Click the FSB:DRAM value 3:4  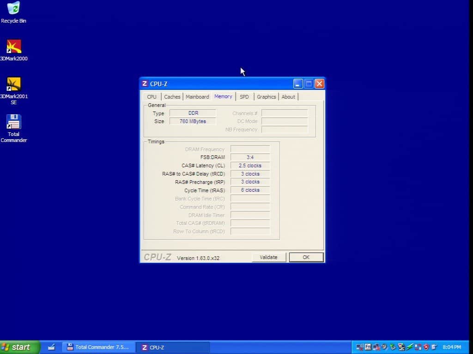250,157
